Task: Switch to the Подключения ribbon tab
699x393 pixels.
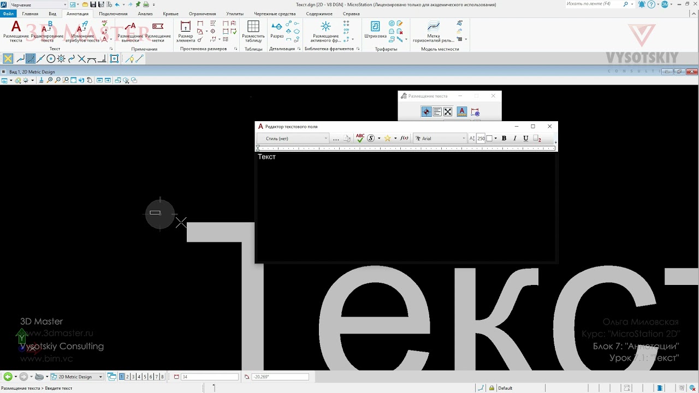Action: pyautogui.click(x=113, y=14)
